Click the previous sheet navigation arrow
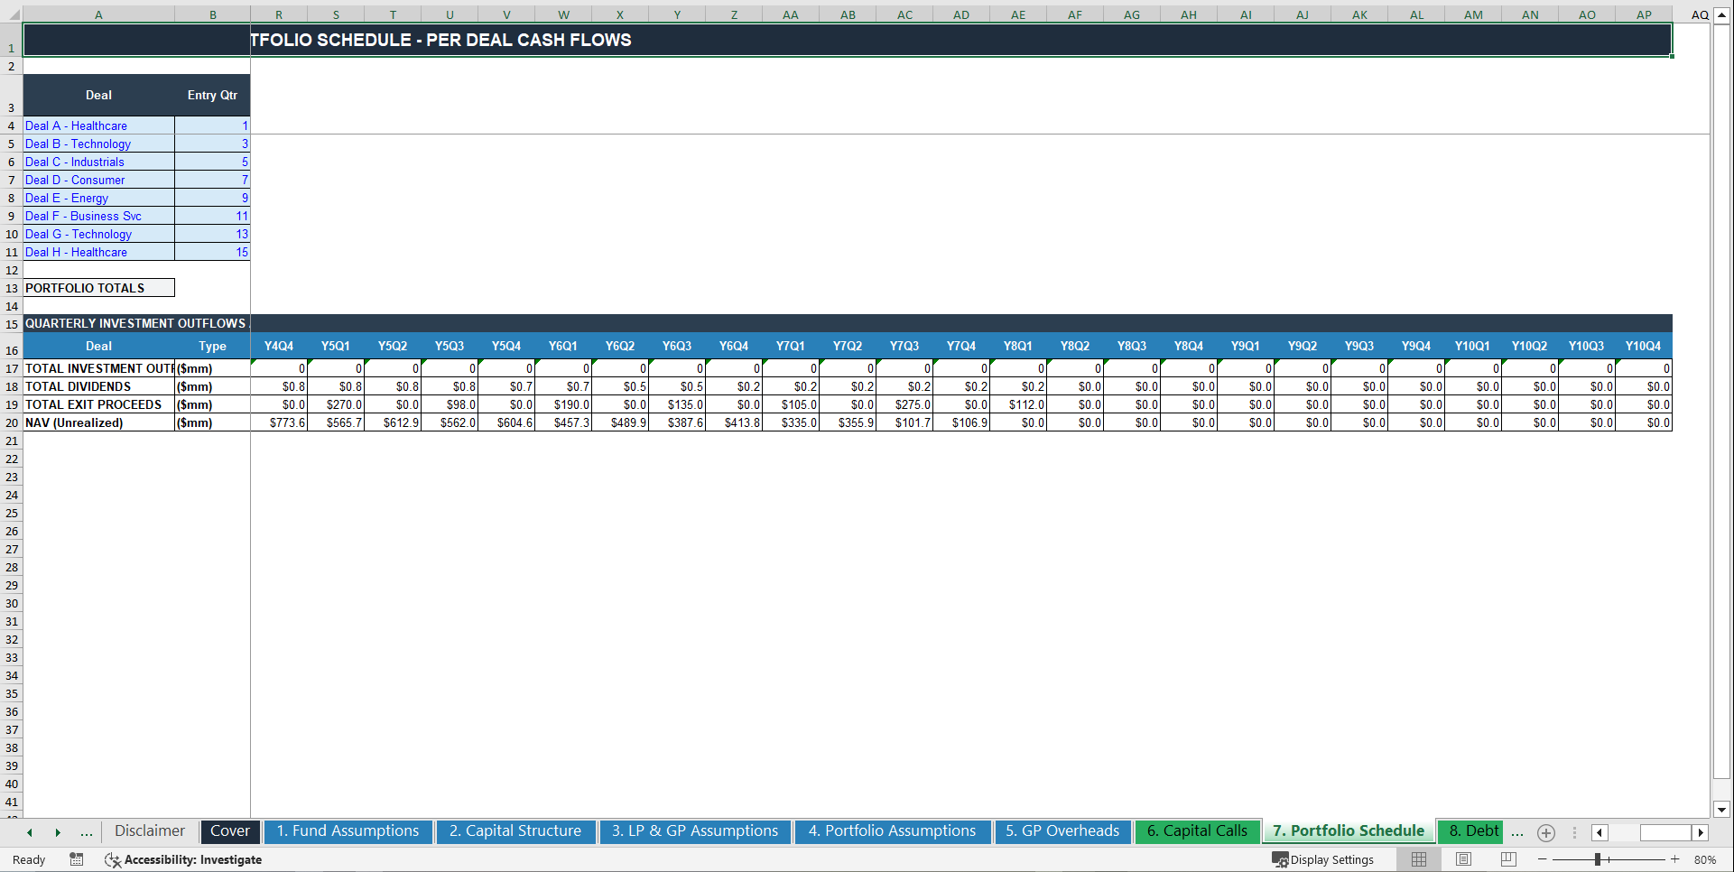Screen dimensions: 1734x872 click(x=29, y=832)
